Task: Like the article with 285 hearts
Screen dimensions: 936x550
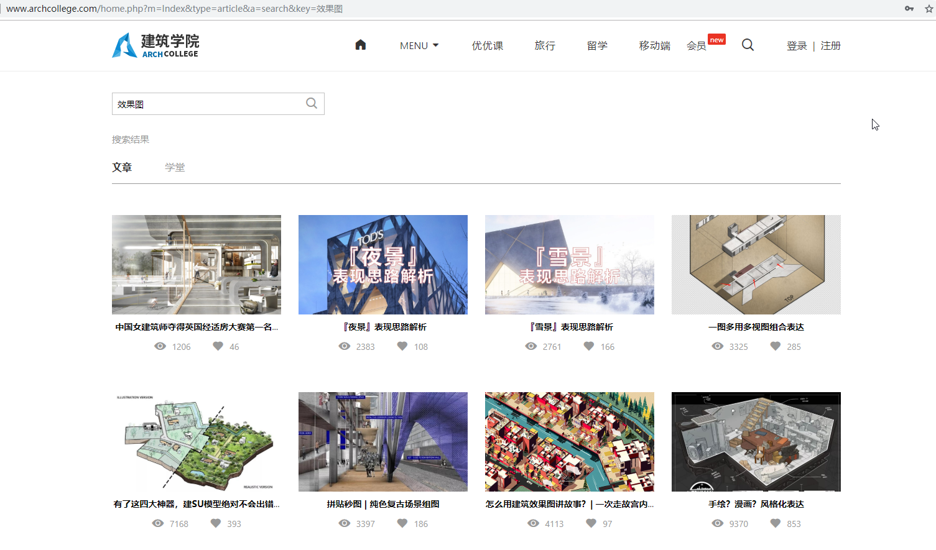Action: [x=776, y=346]
